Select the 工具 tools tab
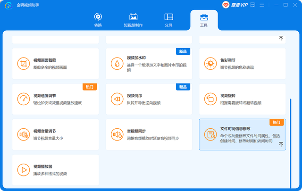This screenshot has width=302, height=191. (204, 20)
